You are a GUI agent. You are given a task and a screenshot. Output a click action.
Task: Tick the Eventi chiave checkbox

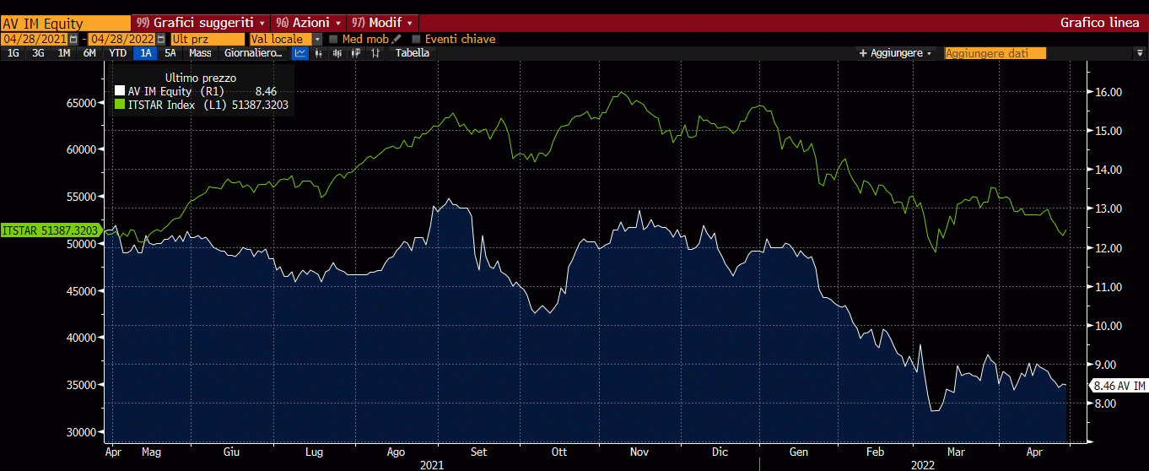click(416, 39)
